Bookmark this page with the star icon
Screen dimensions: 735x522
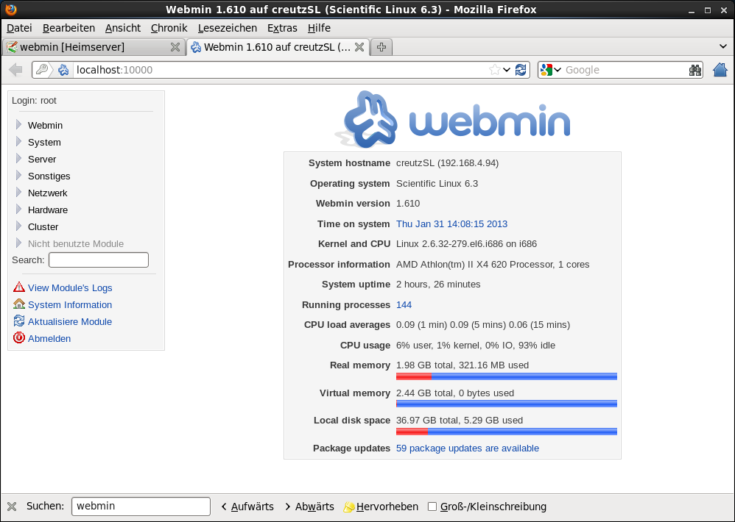click(495, 70)
